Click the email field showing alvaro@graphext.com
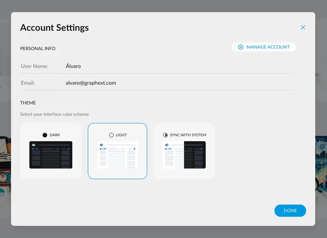 (x=91, y=83)
